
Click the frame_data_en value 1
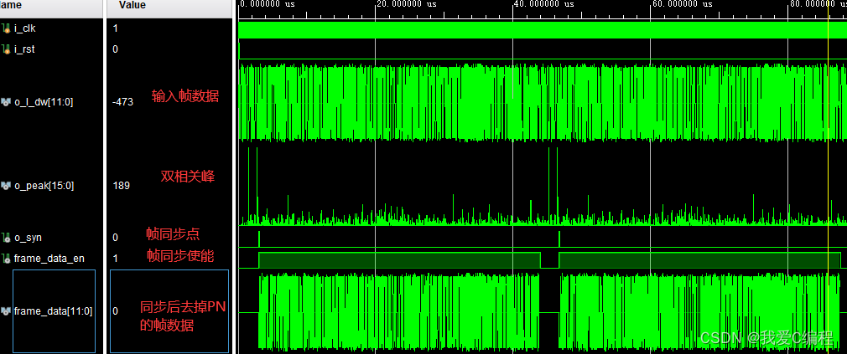click(115, 258)
